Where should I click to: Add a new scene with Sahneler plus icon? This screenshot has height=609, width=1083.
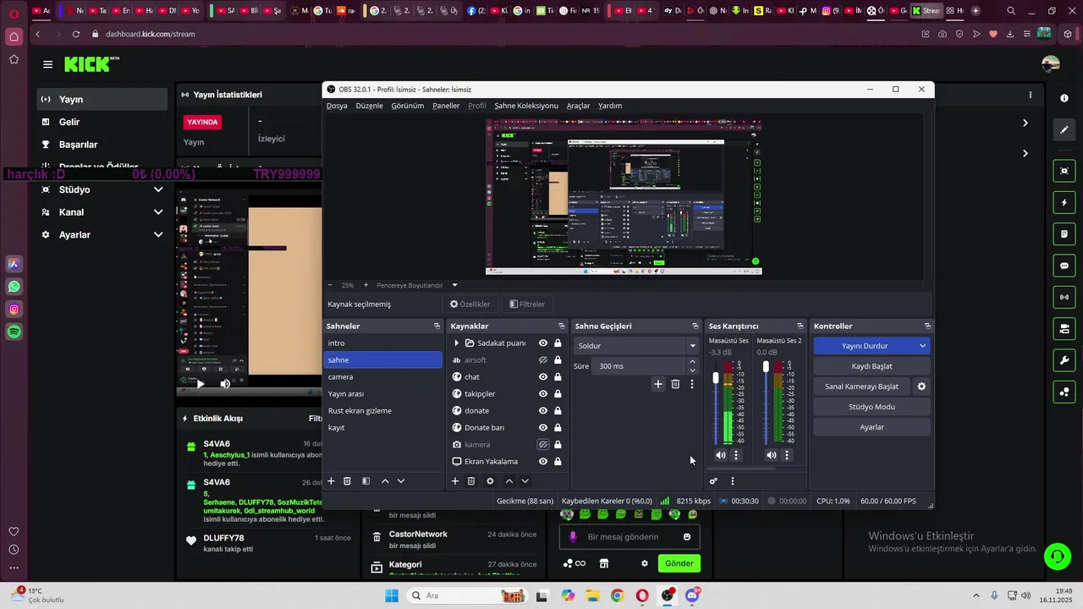[x=331, y=481]
